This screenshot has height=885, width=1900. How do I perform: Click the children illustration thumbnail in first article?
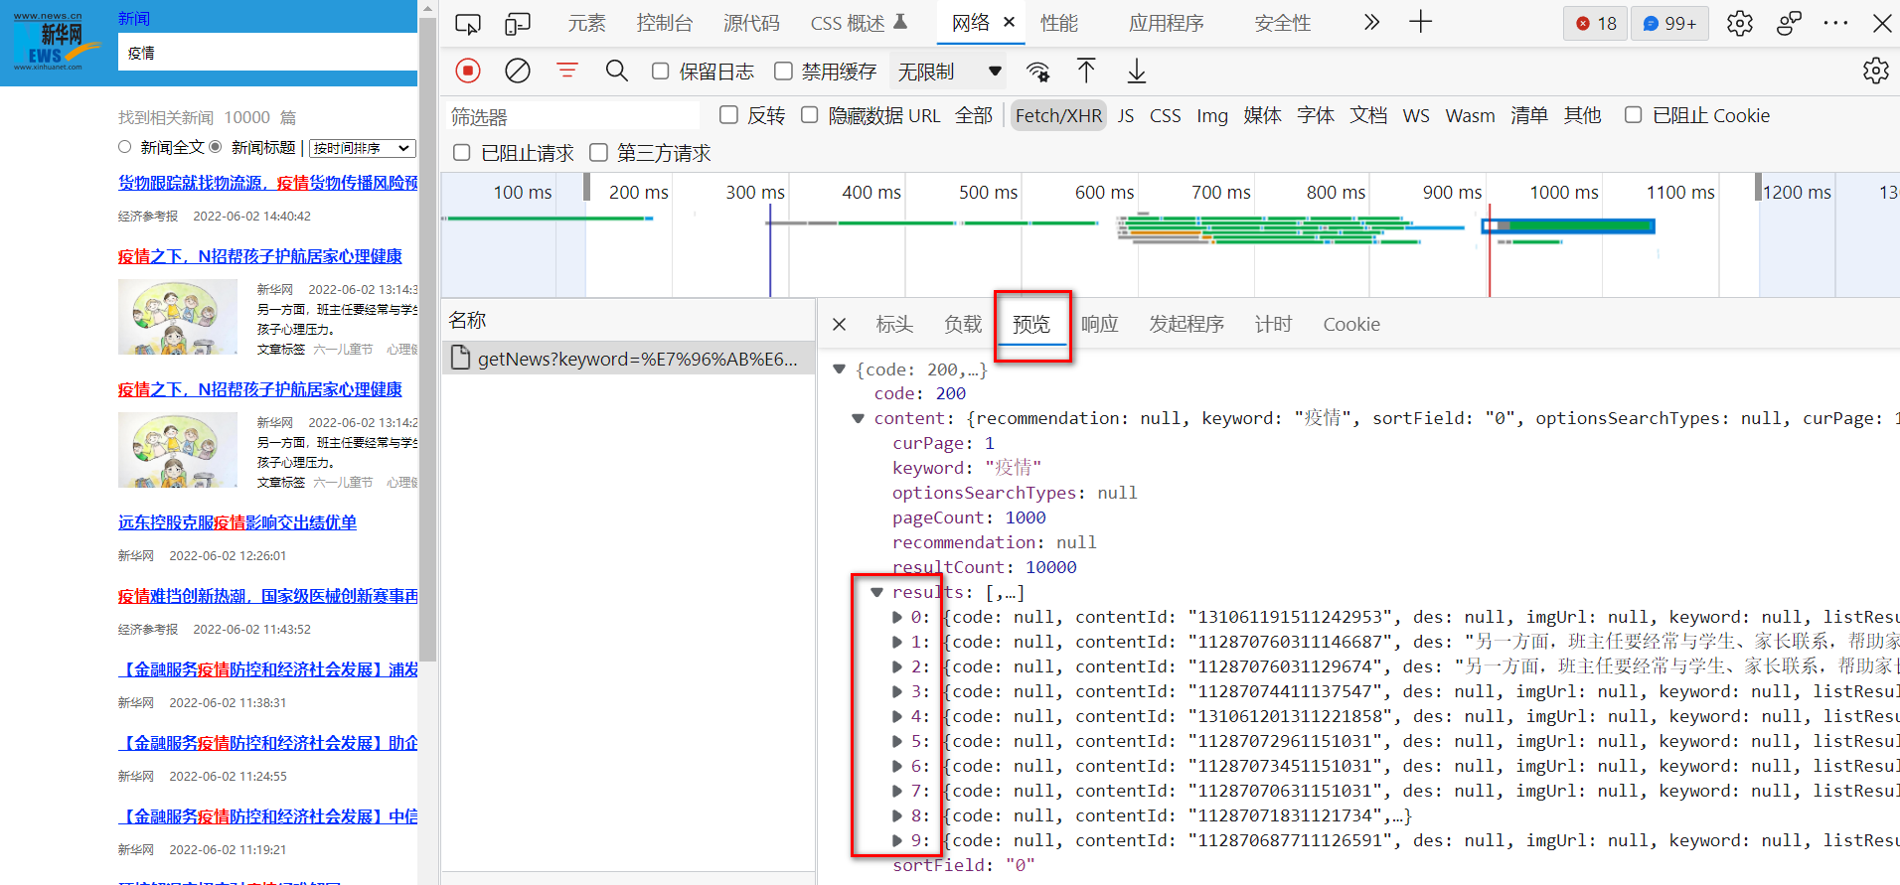(x=177, y=317)
